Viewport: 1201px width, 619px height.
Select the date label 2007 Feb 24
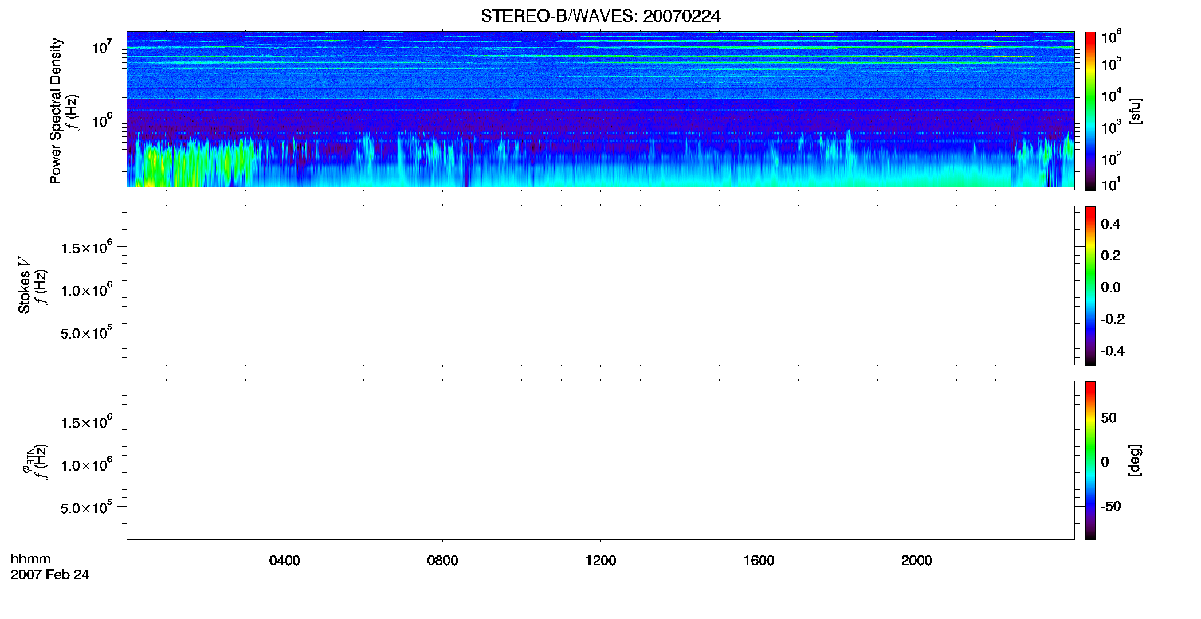click(50, 575)
